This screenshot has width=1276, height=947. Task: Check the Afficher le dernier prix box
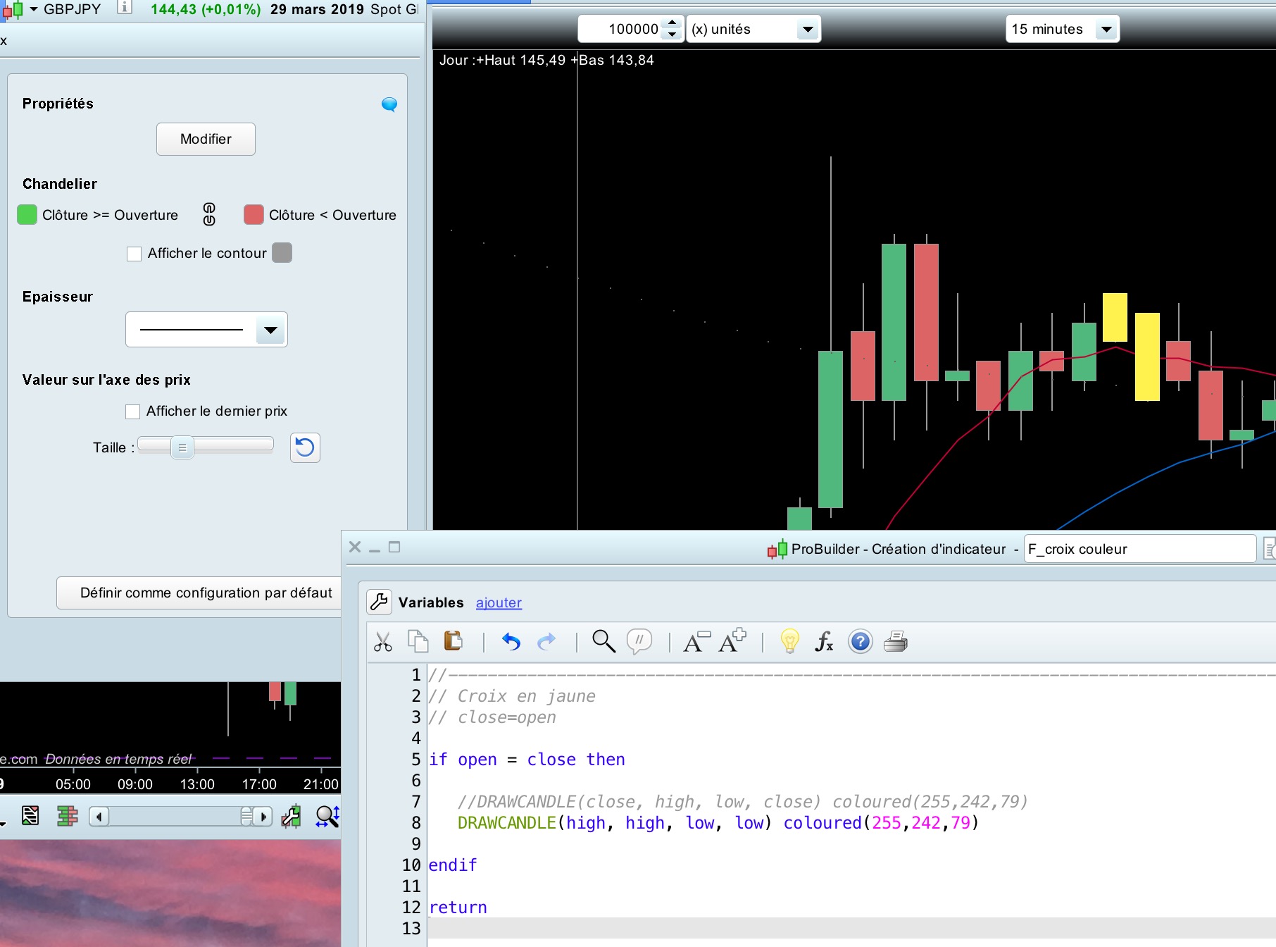tap(132, 411)
